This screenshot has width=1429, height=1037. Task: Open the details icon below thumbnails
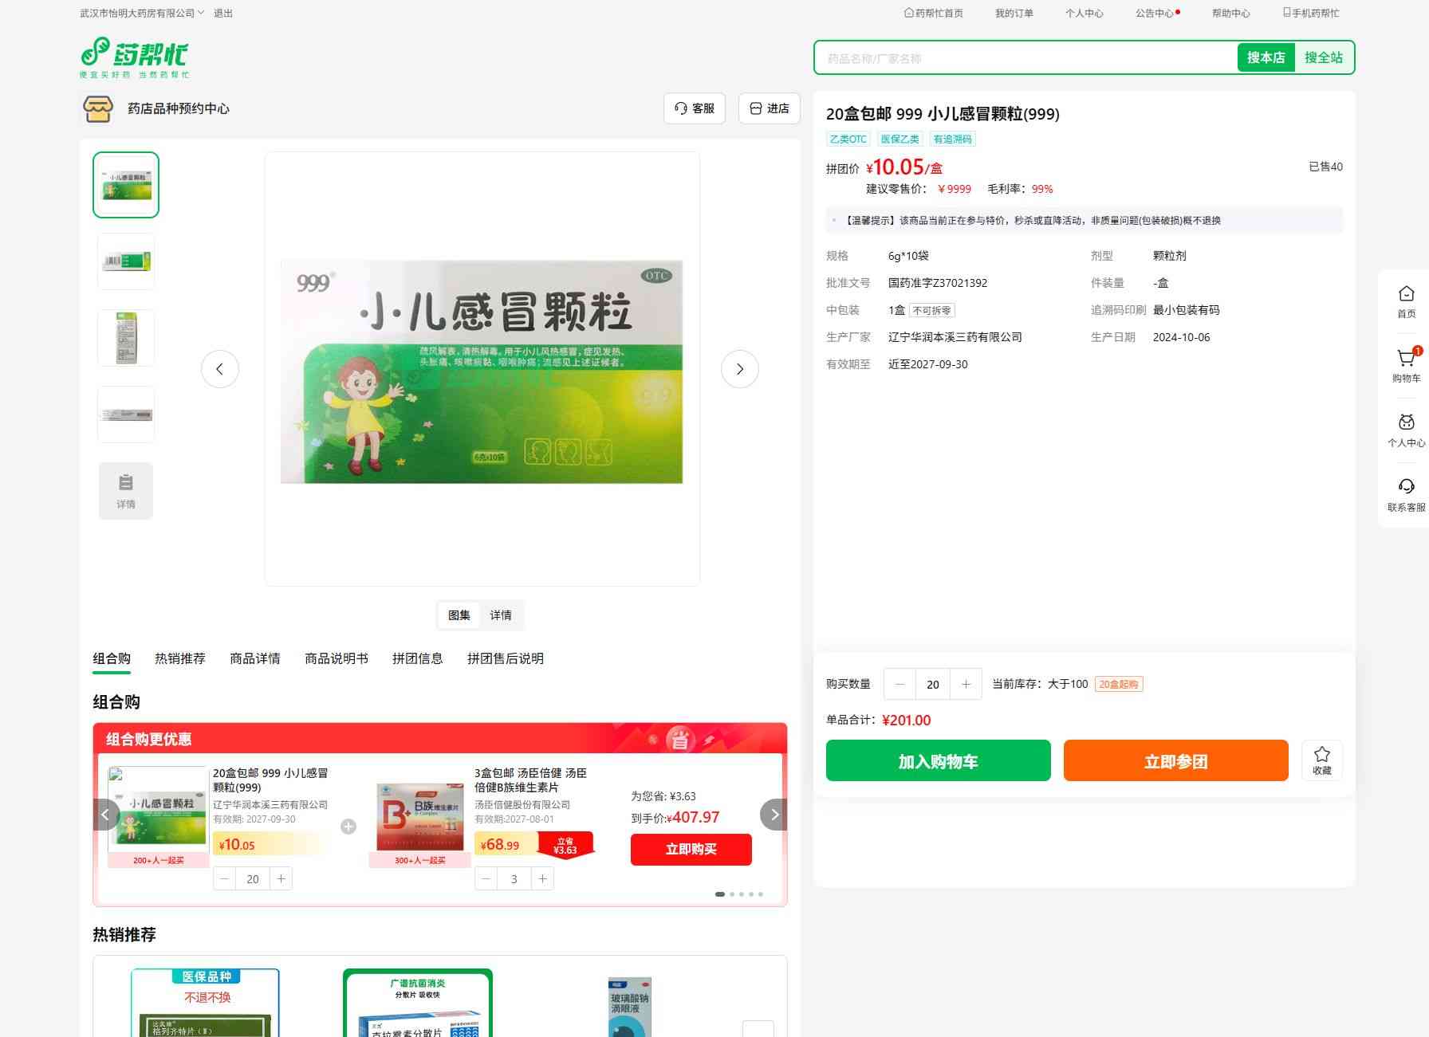click(x=126, y=491)
